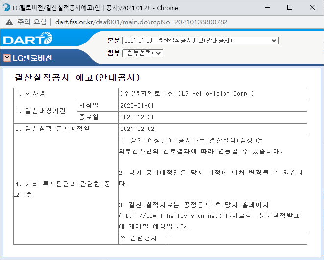Click the 4. 기타 투자판단과 관련한 중요사항 label

tap(62, 189)
